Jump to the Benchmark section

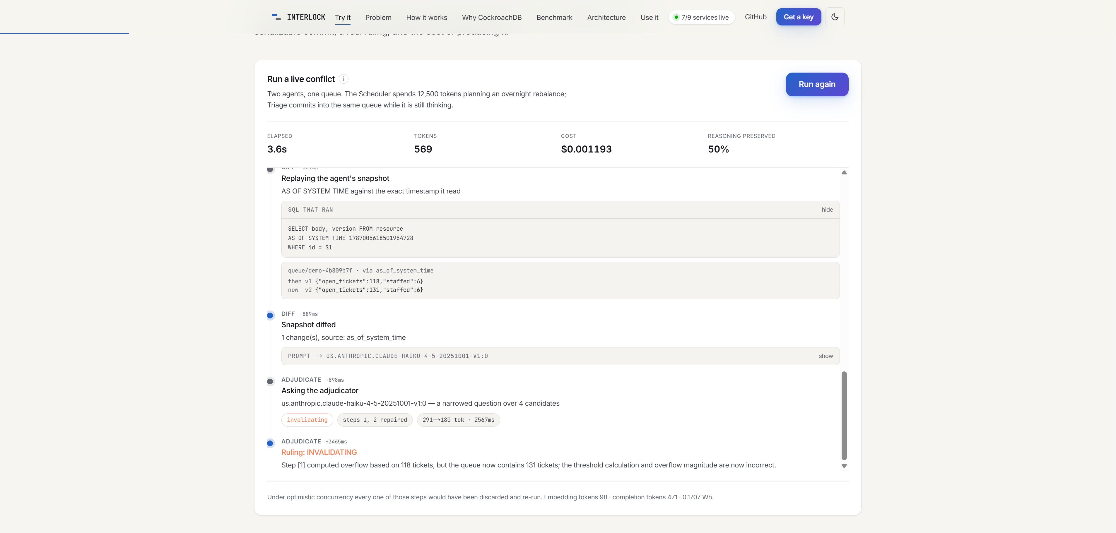(x=555, y=17)
